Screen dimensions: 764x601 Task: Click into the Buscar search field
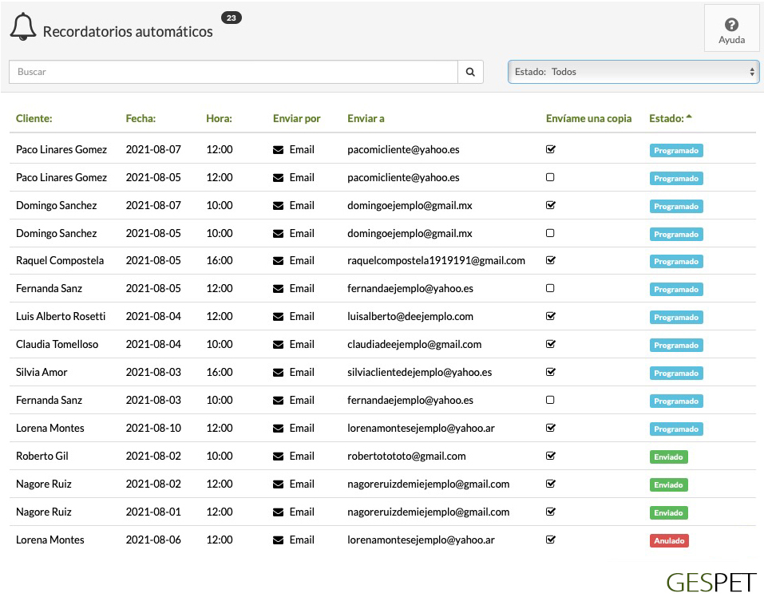click(x=233, y=72)
